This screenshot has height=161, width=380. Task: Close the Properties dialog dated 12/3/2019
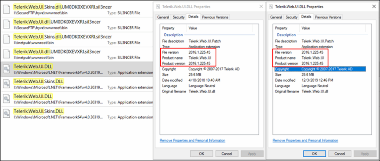coord(374,7)
